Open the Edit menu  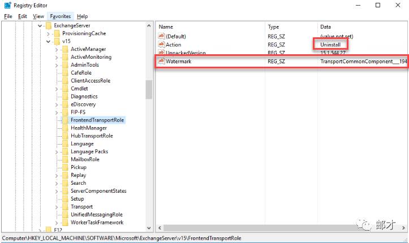(x=23, y=16)
